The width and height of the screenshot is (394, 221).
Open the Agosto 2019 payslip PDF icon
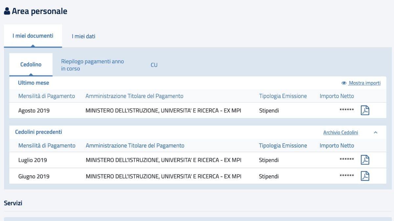coord(365,110)
